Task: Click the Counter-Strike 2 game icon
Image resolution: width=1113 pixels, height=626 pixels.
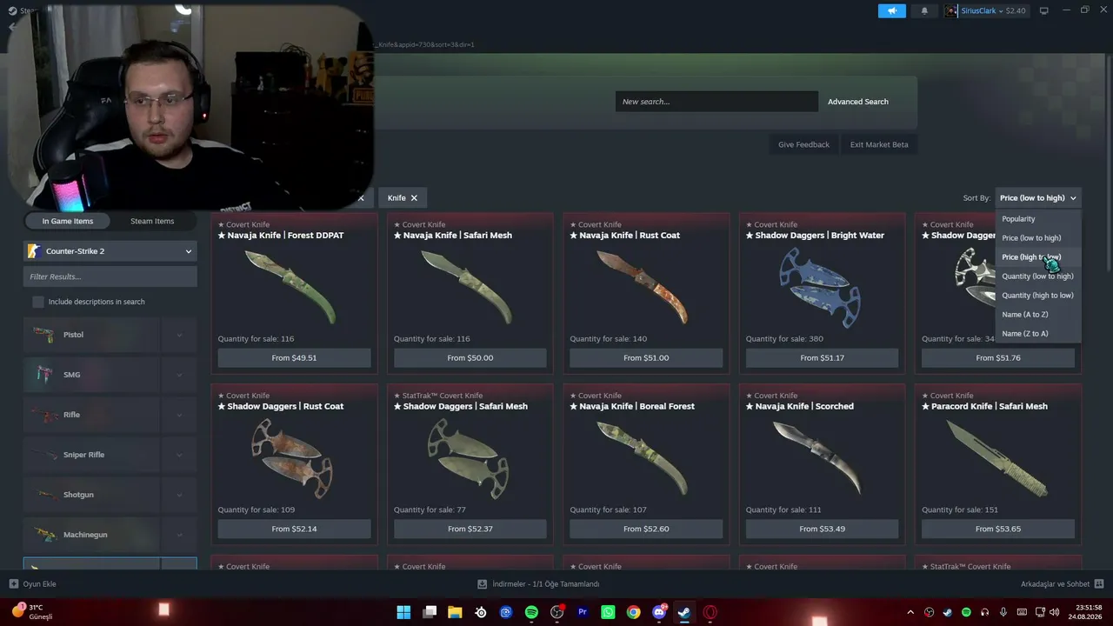Action: click(x=34, y=251)
